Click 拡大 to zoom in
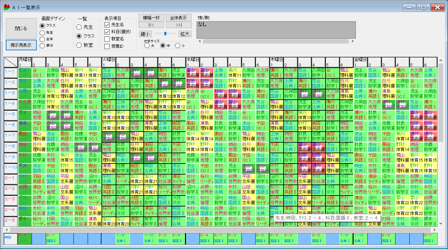This screenshot has width=448, height=249. click(x=185, y=34)
